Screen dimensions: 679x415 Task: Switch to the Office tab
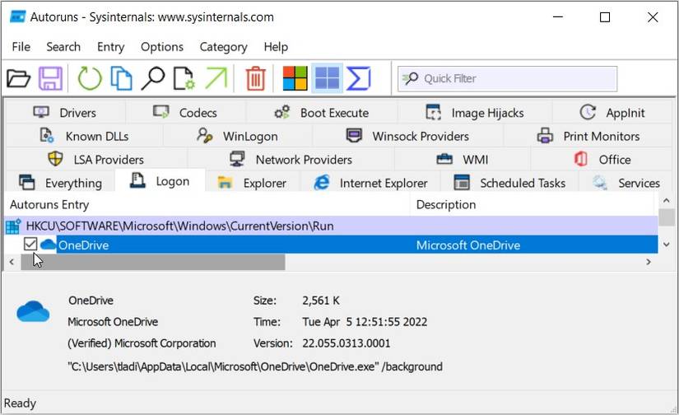pyautogui.click(x=602, y=160)
